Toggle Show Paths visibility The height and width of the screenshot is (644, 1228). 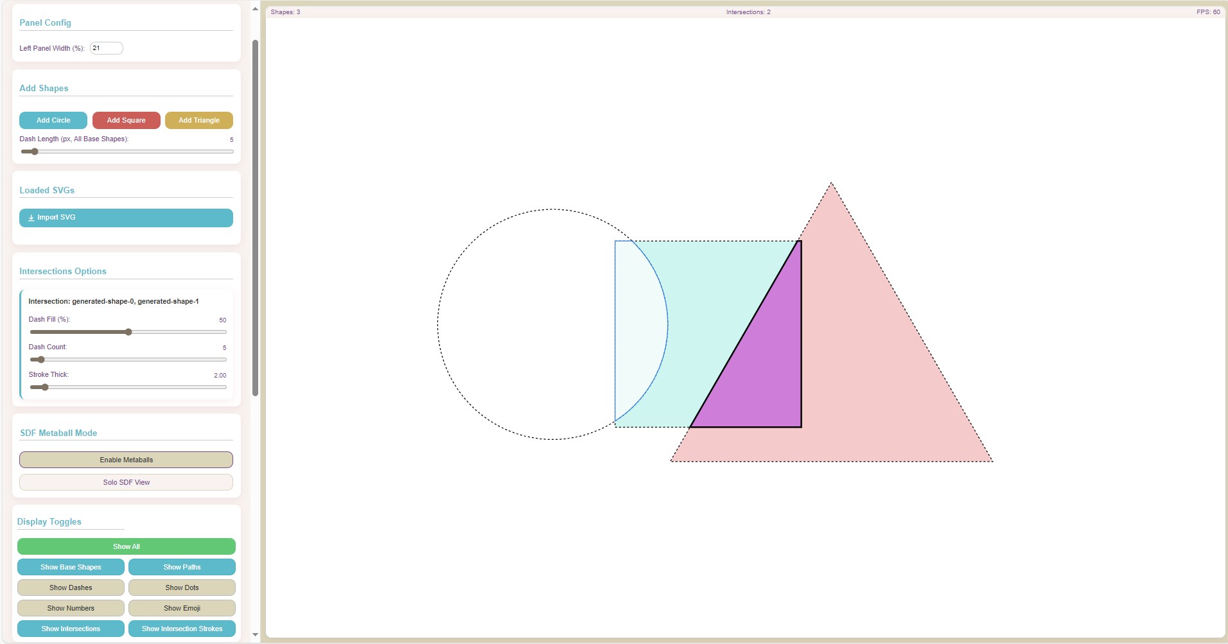(182, 567)
